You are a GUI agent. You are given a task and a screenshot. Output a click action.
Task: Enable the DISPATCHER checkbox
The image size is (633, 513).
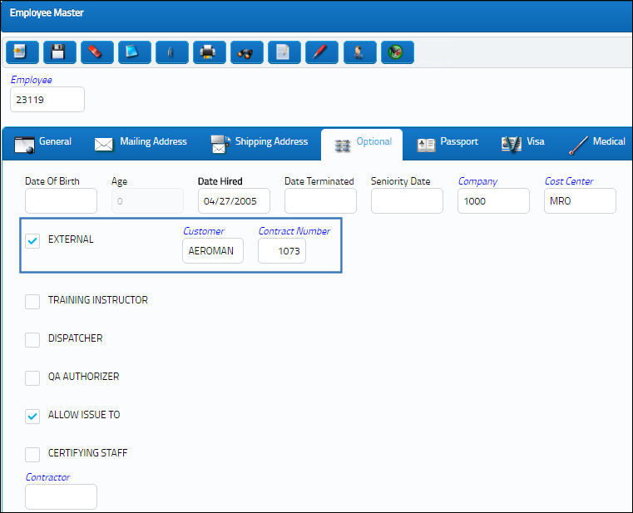pos(32,340)
